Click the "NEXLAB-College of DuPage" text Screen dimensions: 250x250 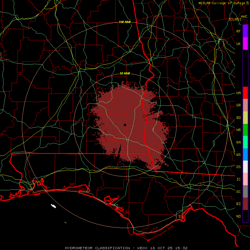222,3
